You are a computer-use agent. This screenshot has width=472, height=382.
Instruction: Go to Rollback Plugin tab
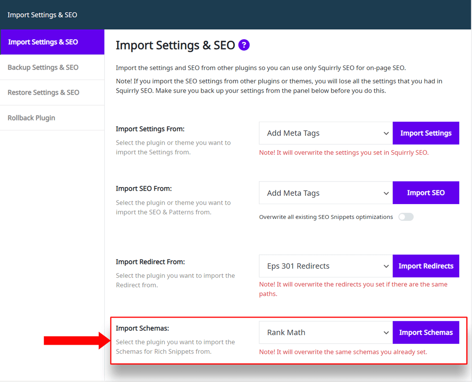[53, 118]
